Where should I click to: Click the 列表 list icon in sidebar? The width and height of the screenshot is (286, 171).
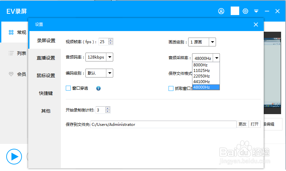pyautogui.click(x=11, y=53)
